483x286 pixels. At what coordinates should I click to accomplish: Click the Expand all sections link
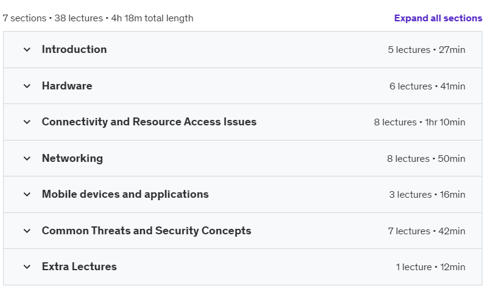(x=438, y=18)
